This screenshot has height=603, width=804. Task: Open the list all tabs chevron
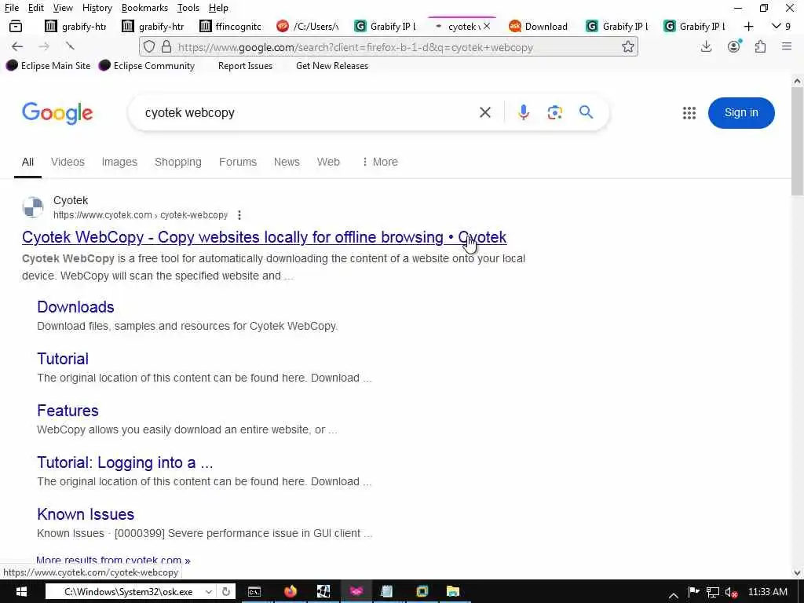[x=777, y=26]
